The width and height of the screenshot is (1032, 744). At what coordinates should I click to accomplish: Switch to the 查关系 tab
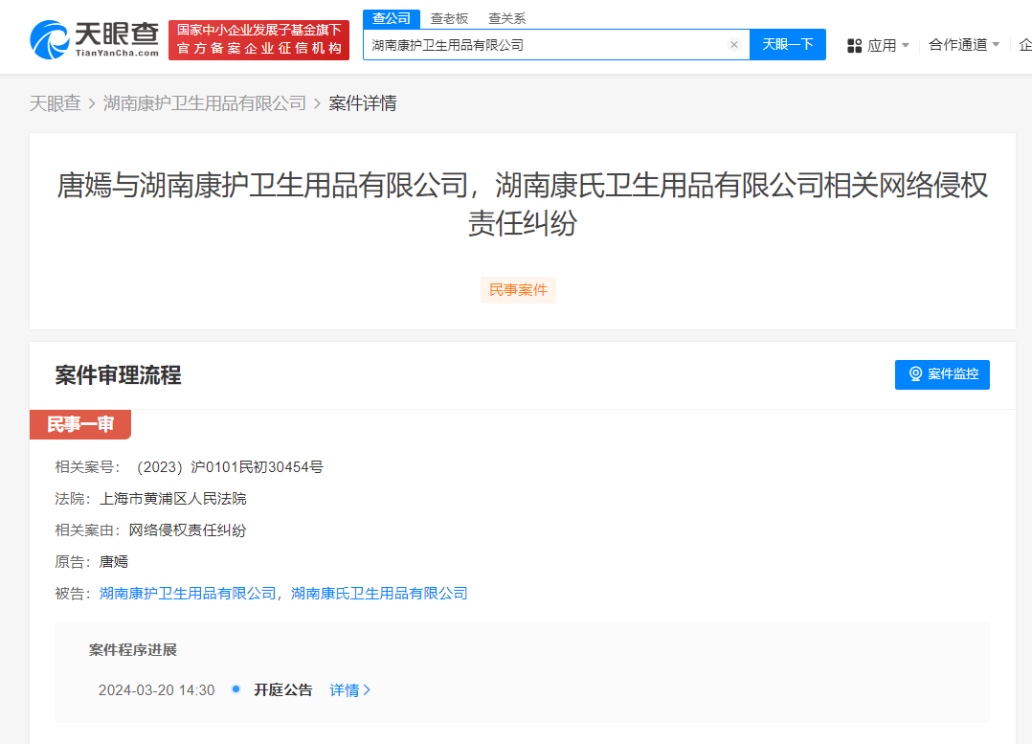[507, 19]
